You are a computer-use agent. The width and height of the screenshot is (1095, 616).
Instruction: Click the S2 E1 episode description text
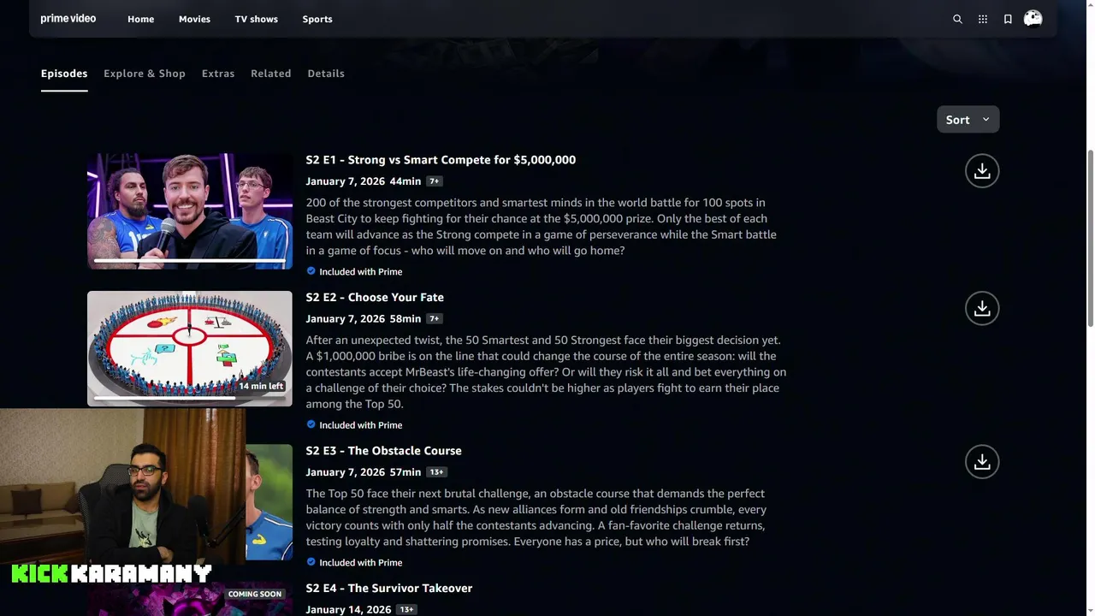click(x=542, y=227)
